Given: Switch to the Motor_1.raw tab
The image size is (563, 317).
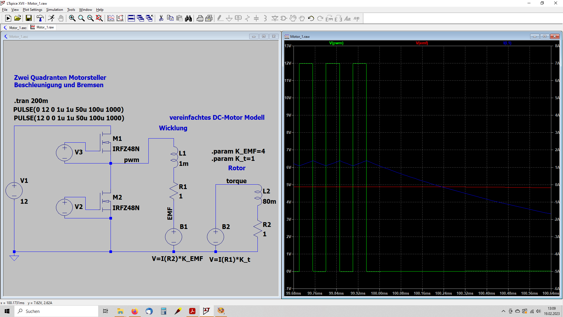Looking at the screenshot, I should pyautogui.click(x=43, y=27).
